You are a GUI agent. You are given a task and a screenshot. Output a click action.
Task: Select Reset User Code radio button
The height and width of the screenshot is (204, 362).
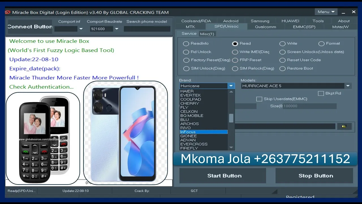[x=282, y=60]
